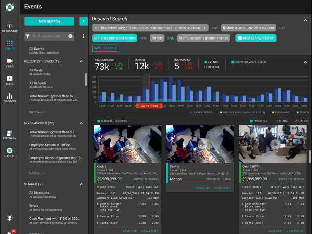Viewport: 312px width, 234px height.
Task: Click the Timbits search term chip
Action: pos(157,38)
